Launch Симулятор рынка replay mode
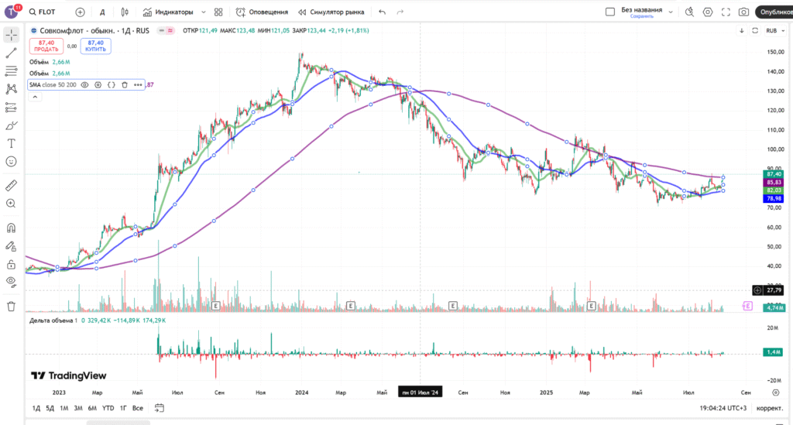This screenshot has width=793, height=425. point(331,12)
